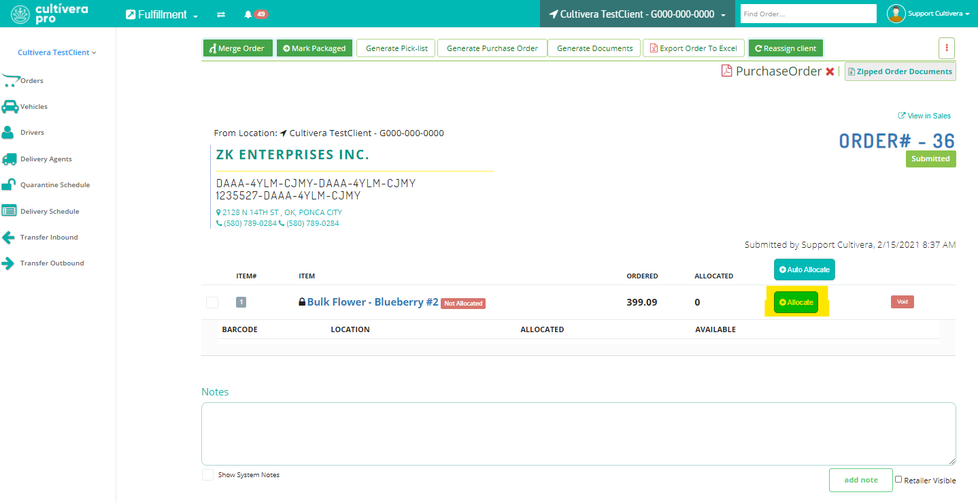
Task: Click the swap arrows icon in top bar
Action: click(221, 14)
